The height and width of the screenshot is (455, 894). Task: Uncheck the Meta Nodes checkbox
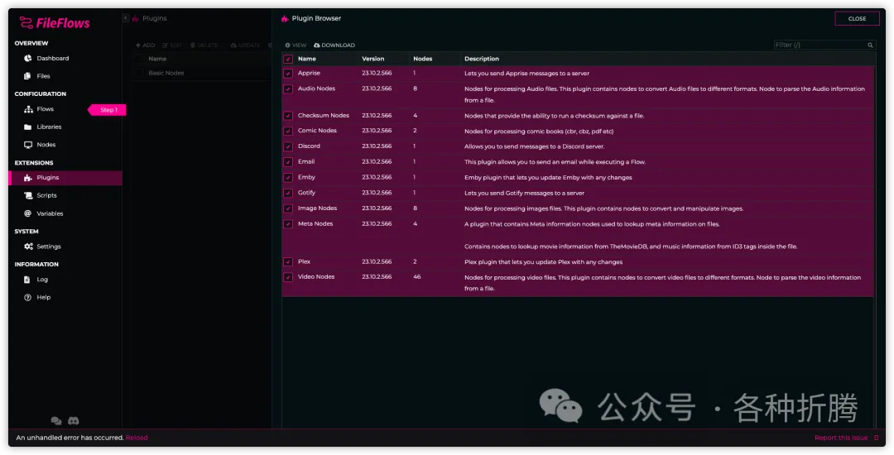click(x=288, y=224)
